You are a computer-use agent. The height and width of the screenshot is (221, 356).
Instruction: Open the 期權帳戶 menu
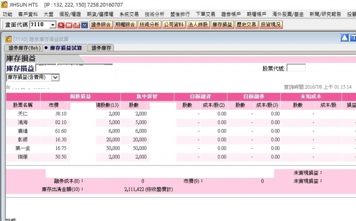[256, 14]
